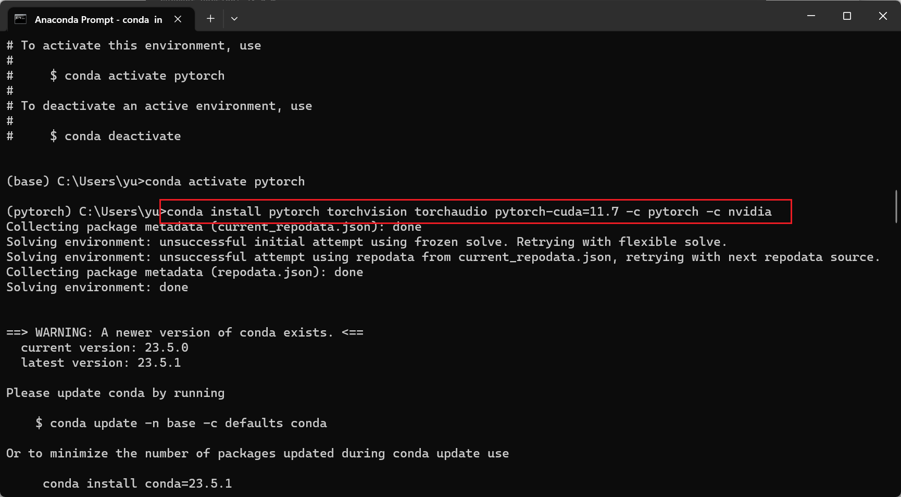Click the command prompt icon on the tab
Image resolution: width=901 pixels, height=497 pixels.
click(20, 19)
